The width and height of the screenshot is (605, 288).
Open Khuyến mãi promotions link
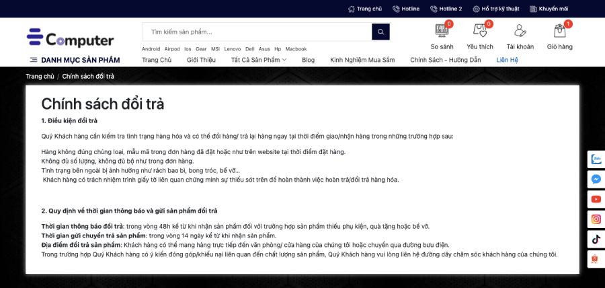click(549, 9)
